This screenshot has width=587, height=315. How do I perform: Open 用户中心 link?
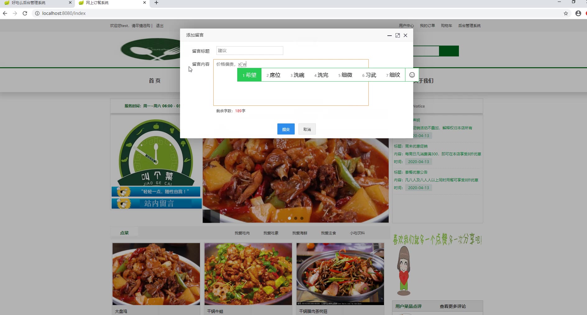[x=406, y=26]
